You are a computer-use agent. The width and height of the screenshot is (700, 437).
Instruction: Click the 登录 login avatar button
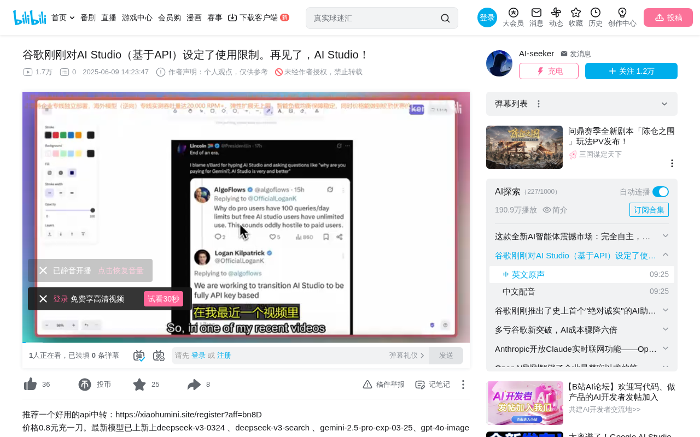487,17
